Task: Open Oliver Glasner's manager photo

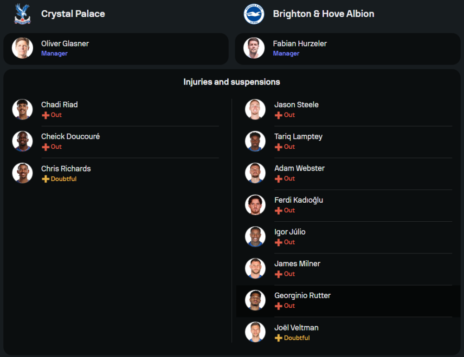Action: (x=22, y=48)
